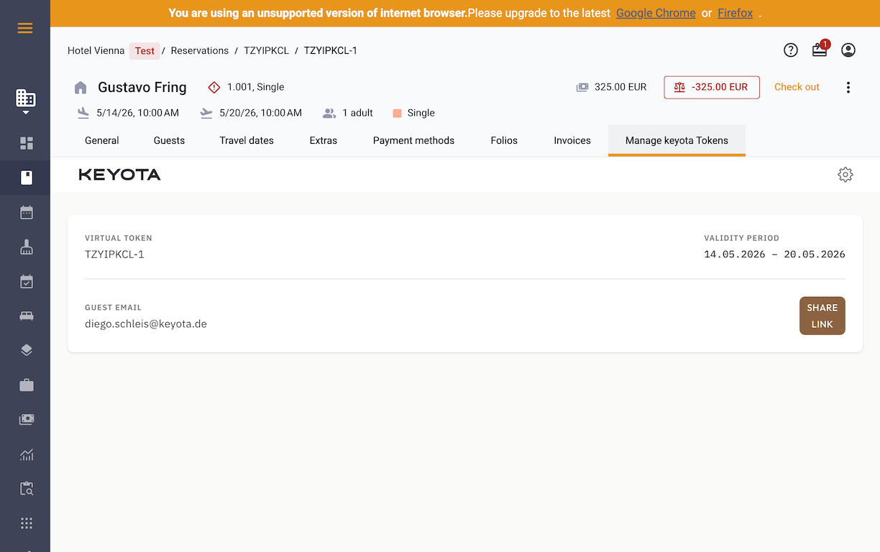Click the -325.00 EUR balance button
The image size is (880, 552).
pos(712,87)
